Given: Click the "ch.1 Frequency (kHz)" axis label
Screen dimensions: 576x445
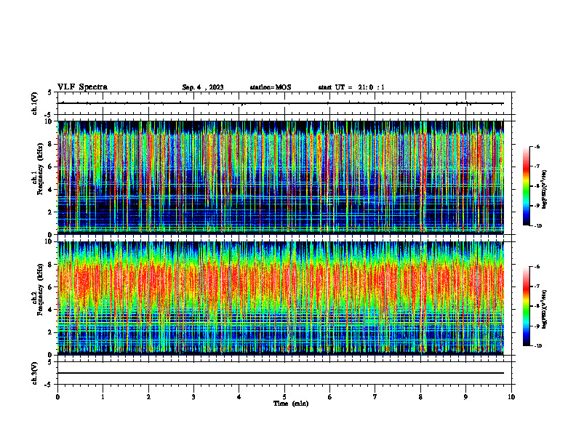Looking at the screenshot, I should [x=37, y=169].
